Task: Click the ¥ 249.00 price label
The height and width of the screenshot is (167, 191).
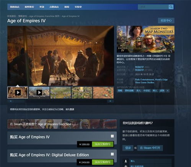Action: 84,162
